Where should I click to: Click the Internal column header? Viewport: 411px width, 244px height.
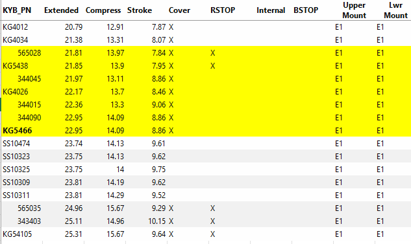click(x=271, y=10)
